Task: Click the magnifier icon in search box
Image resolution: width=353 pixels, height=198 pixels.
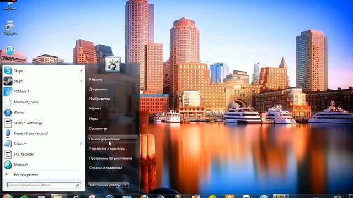Action: (x=77, y=185)
